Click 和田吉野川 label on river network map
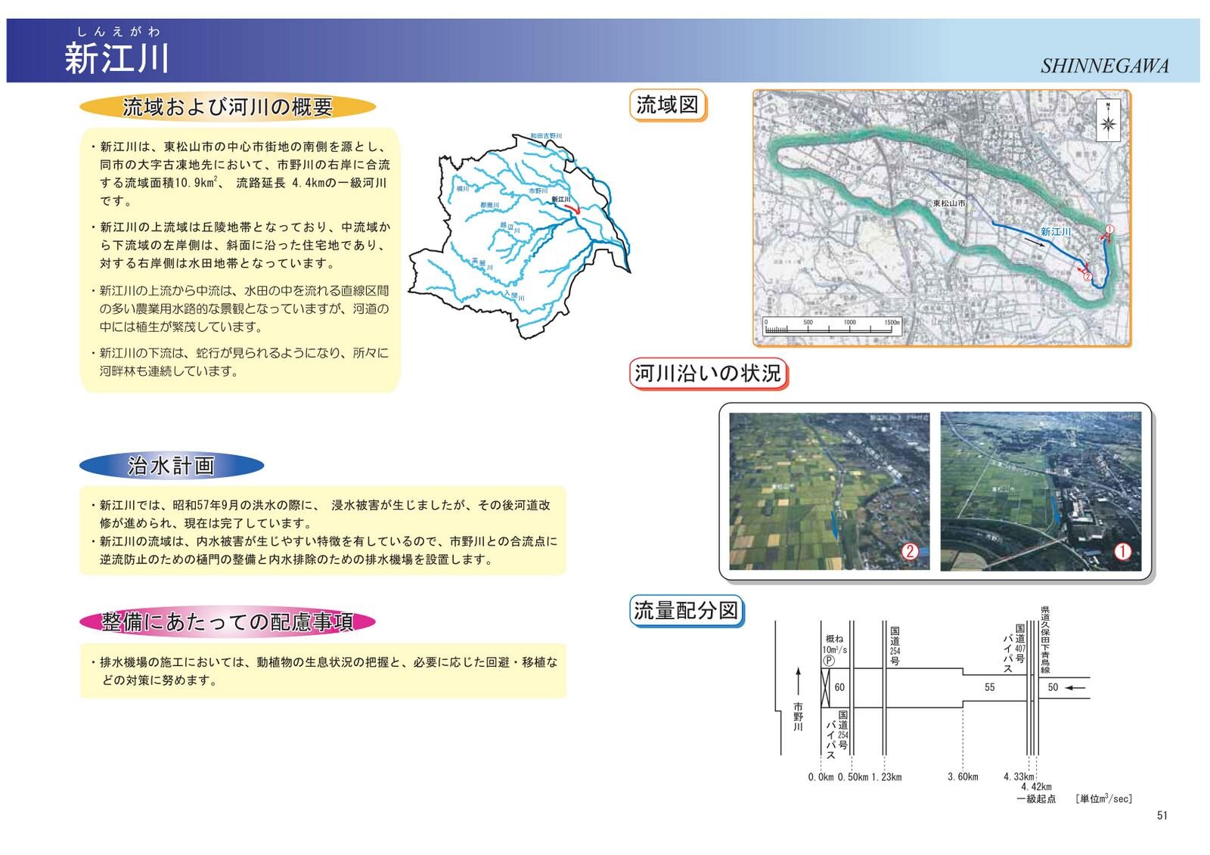 pos(545,136)
